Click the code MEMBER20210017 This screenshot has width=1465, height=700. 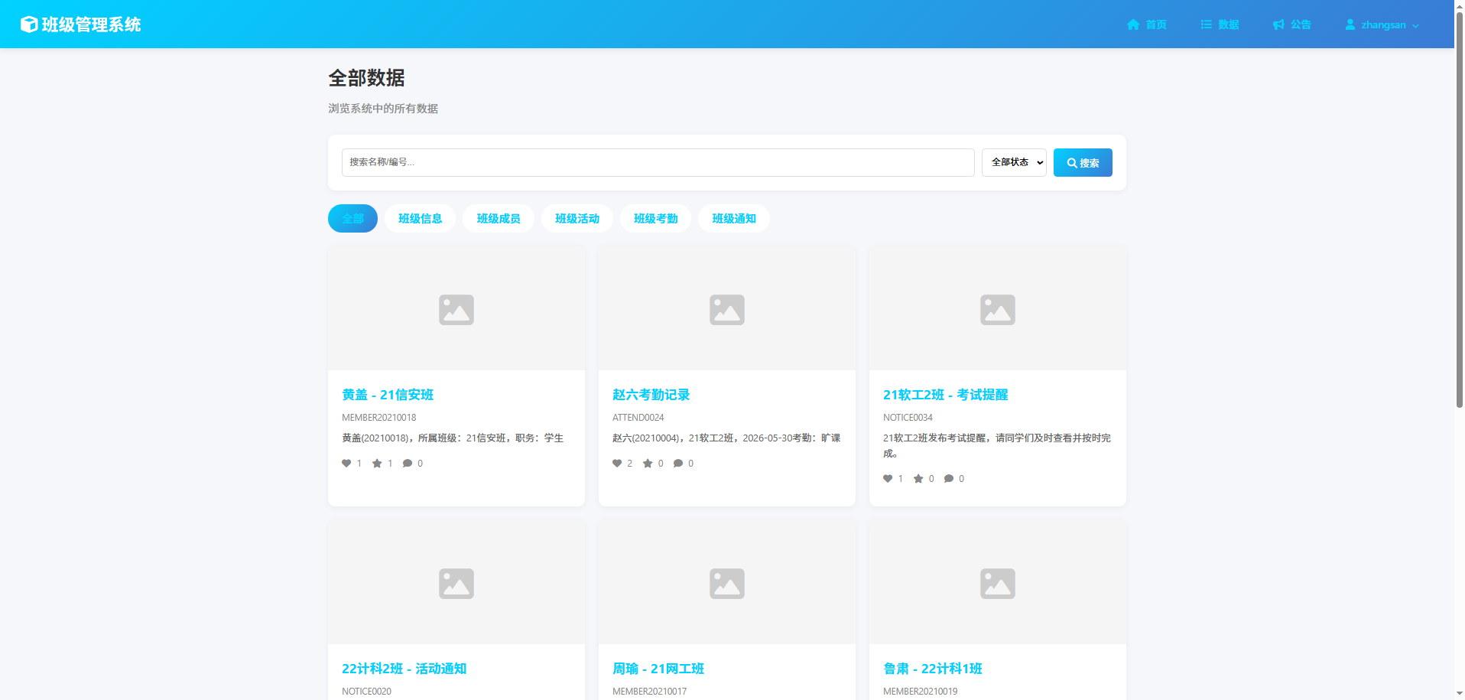(650, 692)
